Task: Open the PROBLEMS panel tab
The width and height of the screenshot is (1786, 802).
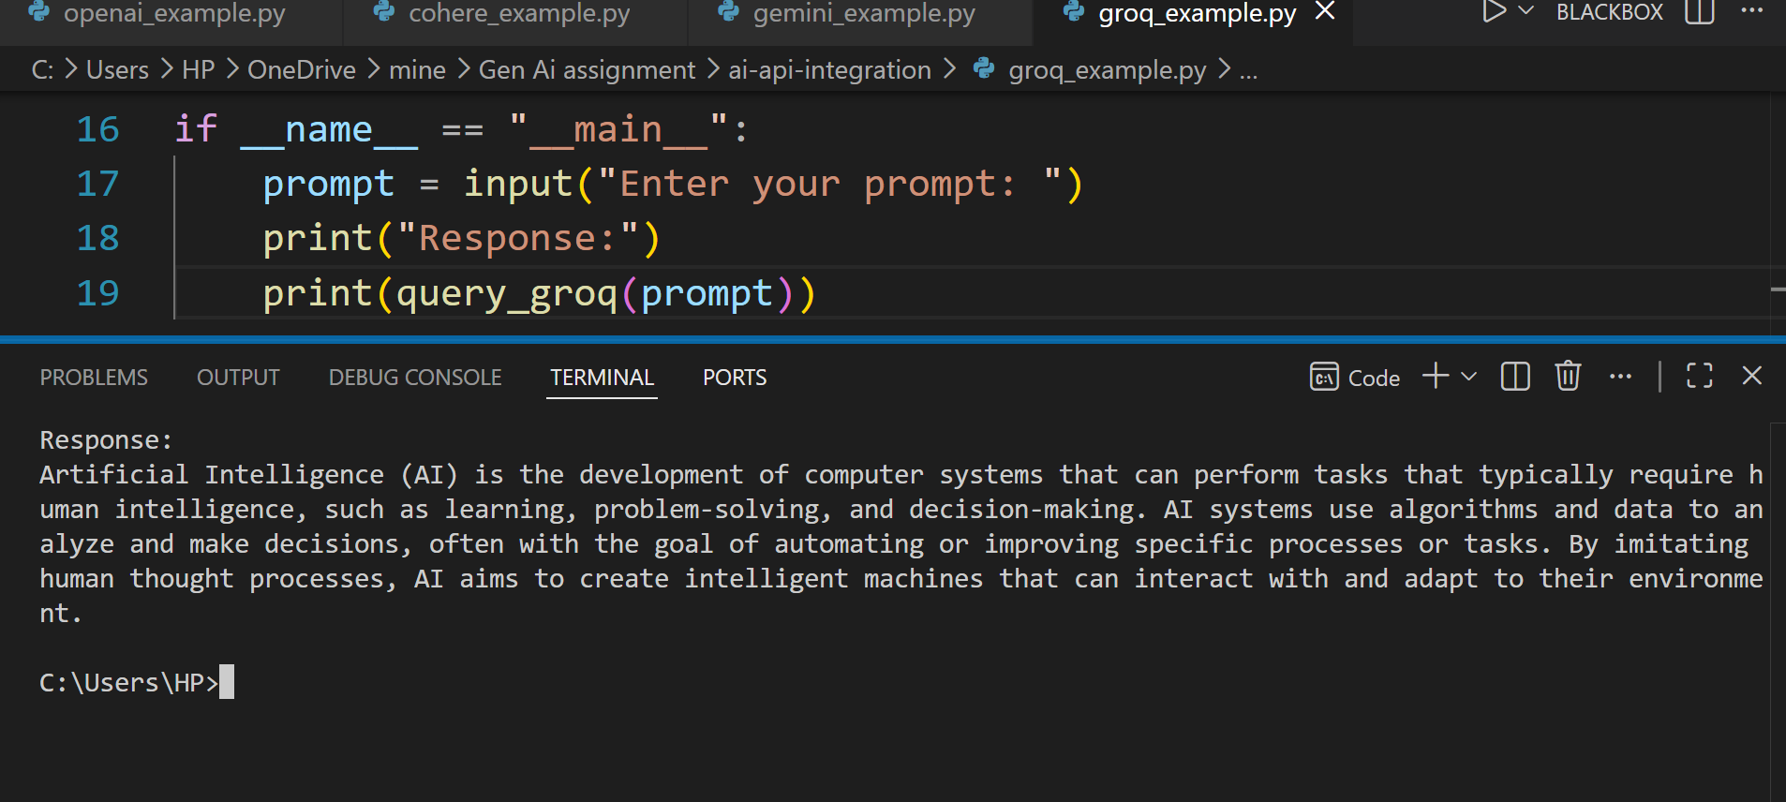Action: point(94,378)
